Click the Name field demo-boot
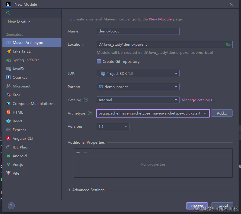This screenshot has width=241, height=214. click(x=138, y=31)
